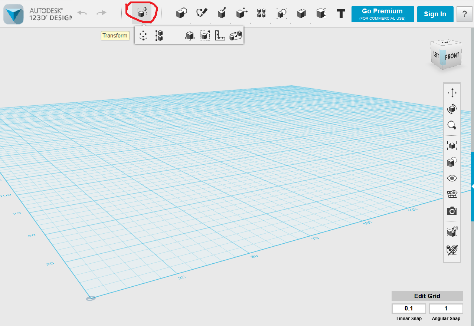Image resolution: width=474 pixels, height=326 pixels.
Task: Choose the Align tool in Transform flyout
Action: [159, 36]
